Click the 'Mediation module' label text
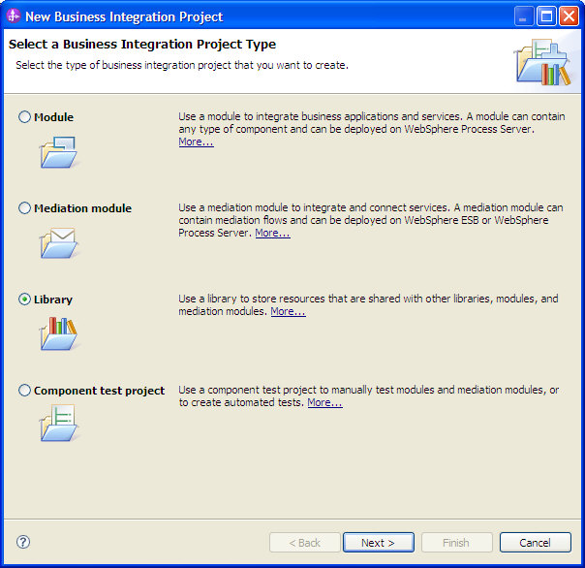This screenshot has width=585, height=568. (x=83, y=208)
